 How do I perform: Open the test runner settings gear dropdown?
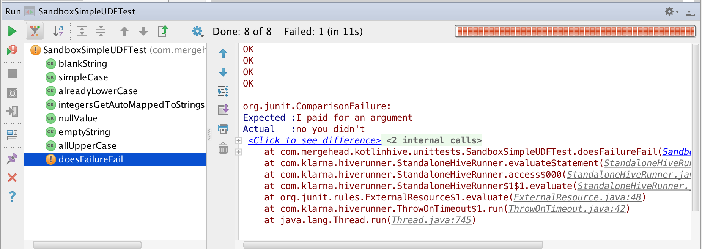197,32
